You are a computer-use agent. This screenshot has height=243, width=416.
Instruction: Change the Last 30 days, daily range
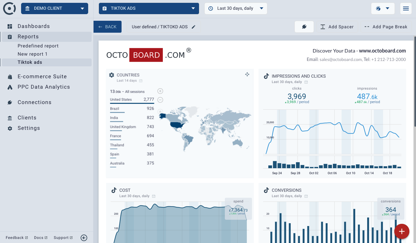click(236, 8)
